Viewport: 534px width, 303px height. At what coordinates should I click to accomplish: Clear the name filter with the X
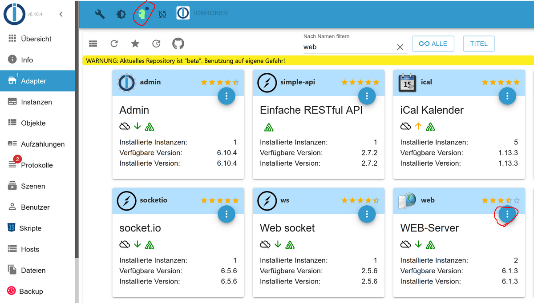coord(400,47)
